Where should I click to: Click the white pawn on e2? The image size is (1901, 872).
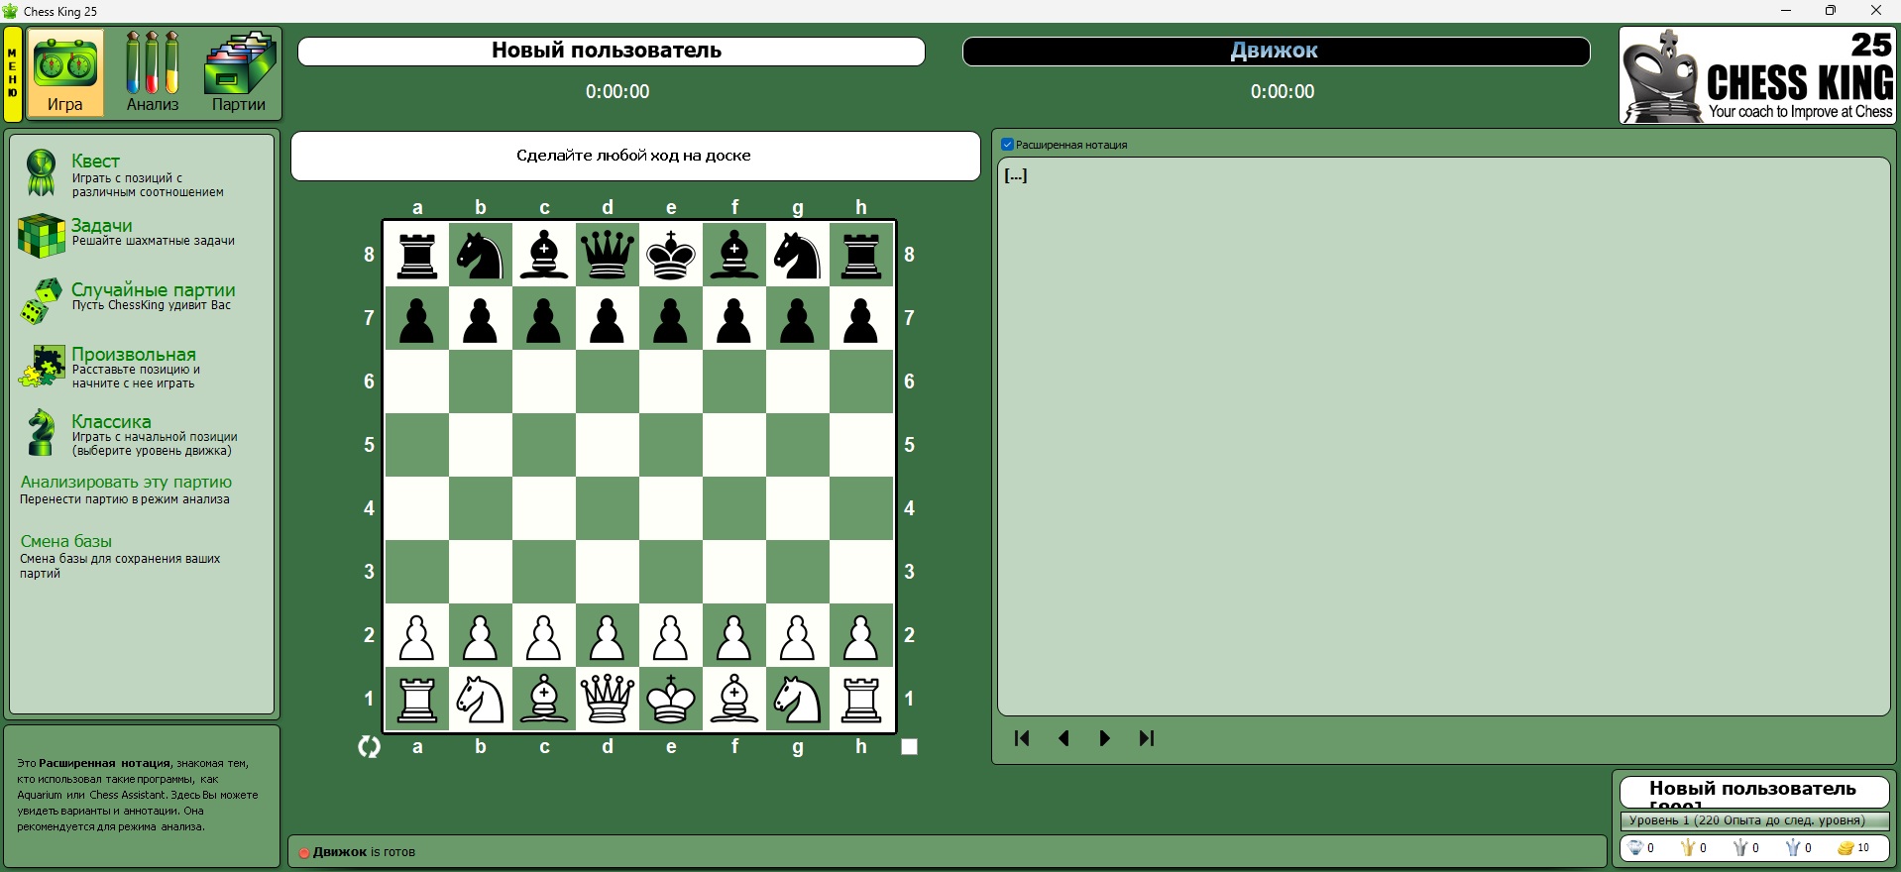coord(671,636)
